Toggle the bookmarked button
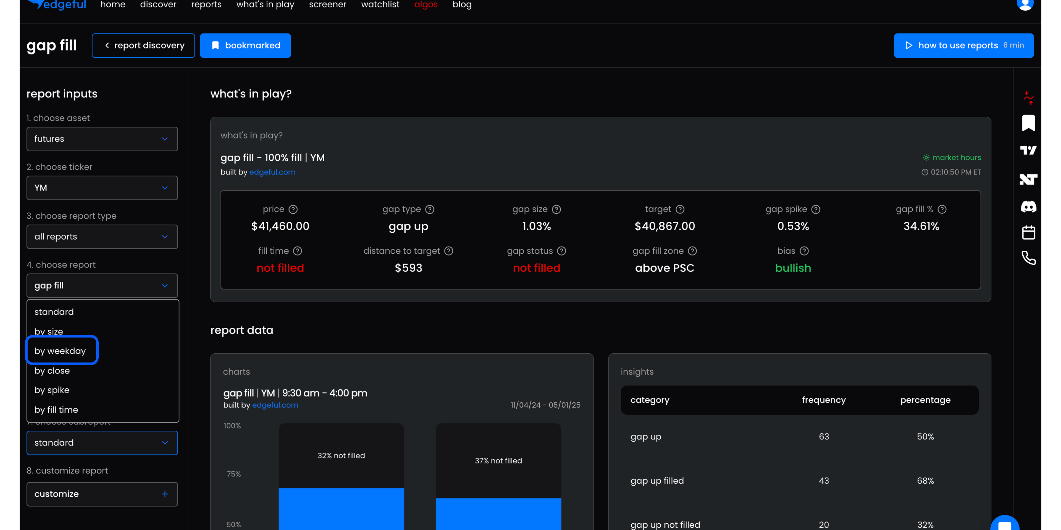1061x530 pixels. [245, 45]
